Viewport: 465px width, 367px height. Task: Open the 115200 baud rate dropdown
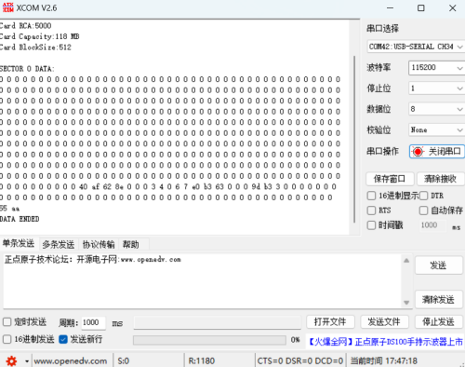[436, 68]
